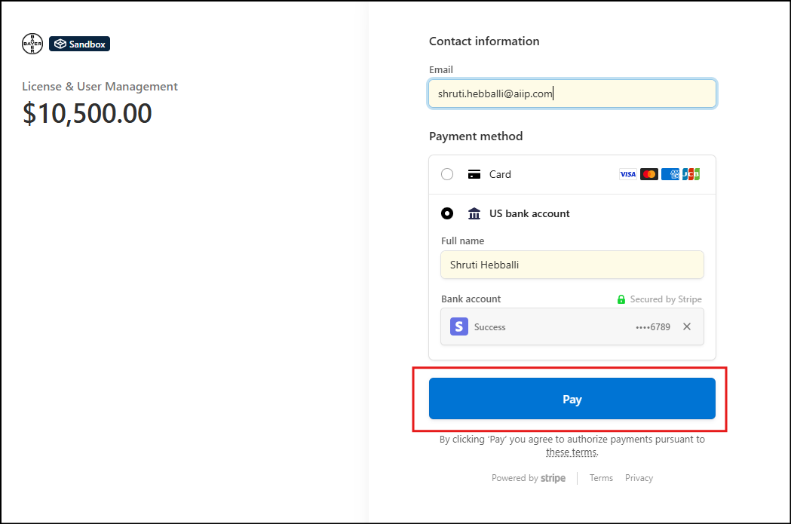This screenshot has height=524, width=791.
Task: Click the Mastercard logo
Action: point(649,174)
